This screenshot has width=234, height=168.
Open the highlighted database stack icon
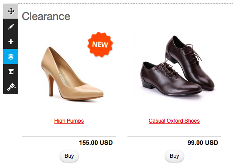(x=11, y=56)
